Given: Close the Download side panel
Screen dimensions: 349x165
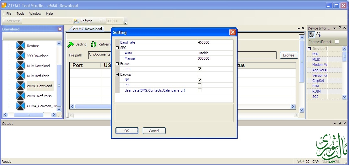Looking at the screenshot, I should tap(60, 29).
